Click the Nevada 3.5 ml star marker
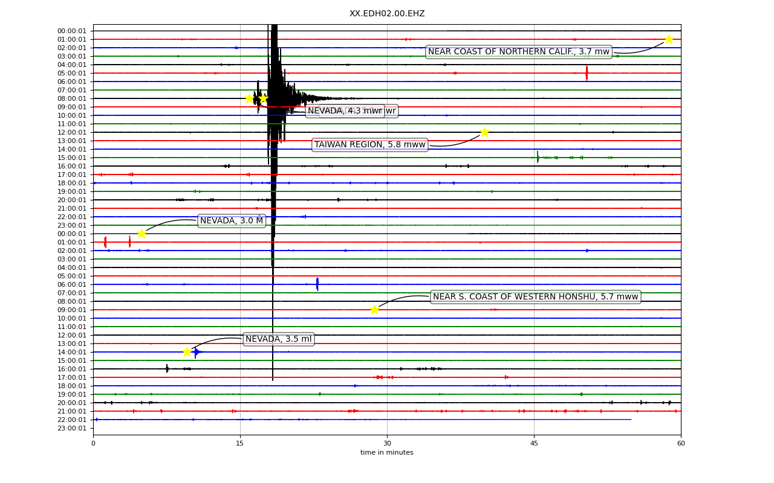 (x=187, y=352)
